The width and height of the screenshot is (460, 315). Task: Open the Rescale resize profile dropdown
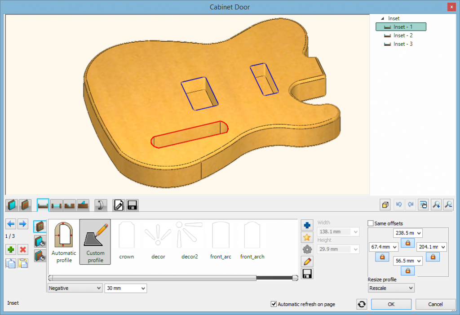[391, 288]
